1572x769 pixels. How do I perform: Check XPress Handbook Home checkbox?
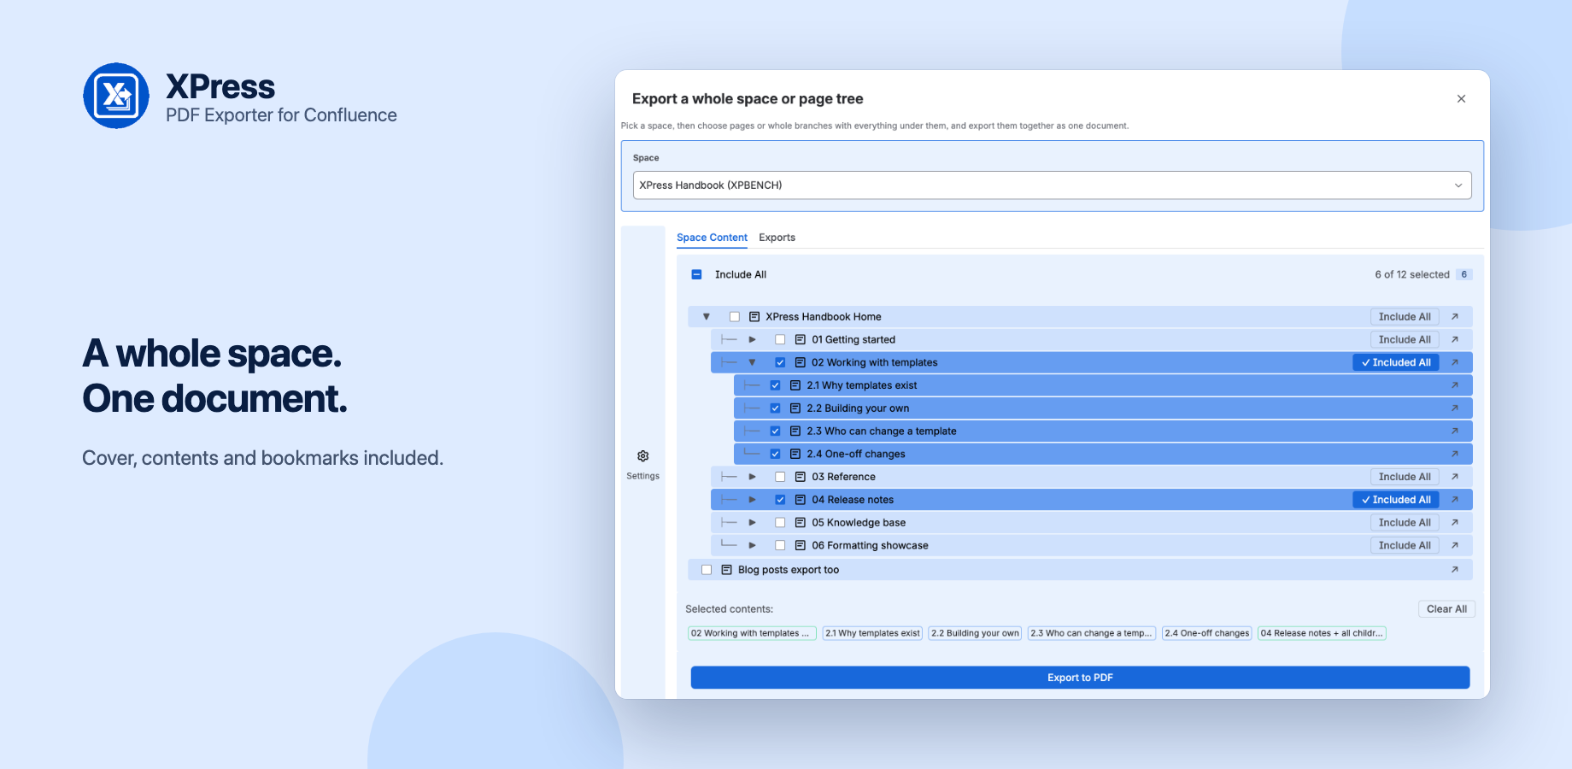735,317
